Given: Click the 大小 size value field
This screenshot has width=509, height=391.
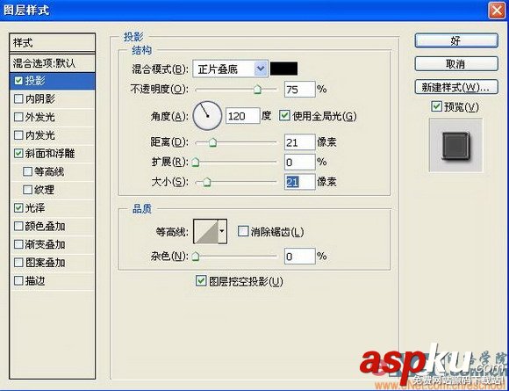Looking at the screenshot, I should (299, 182).
